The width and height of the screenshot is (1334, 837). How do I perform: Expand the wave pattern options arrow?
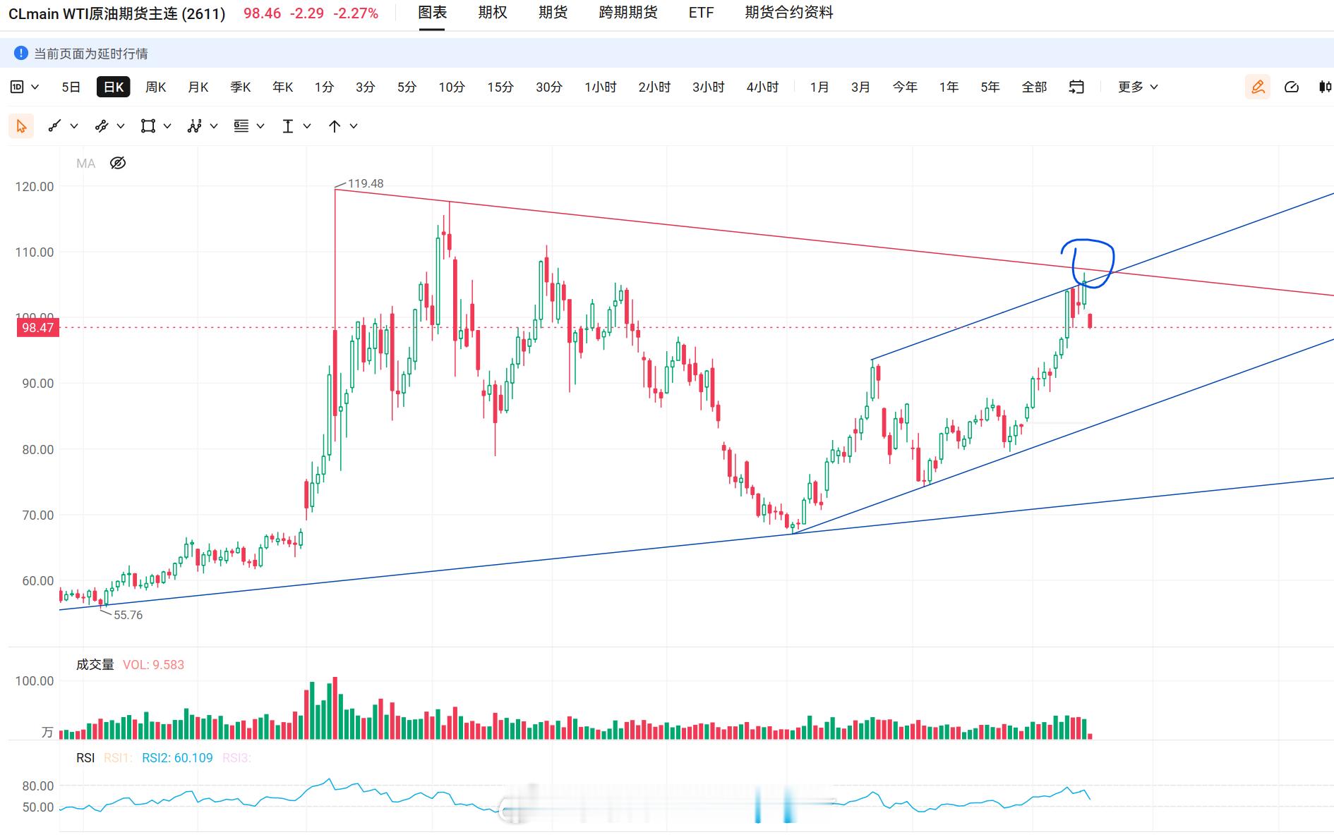point(214,126)
